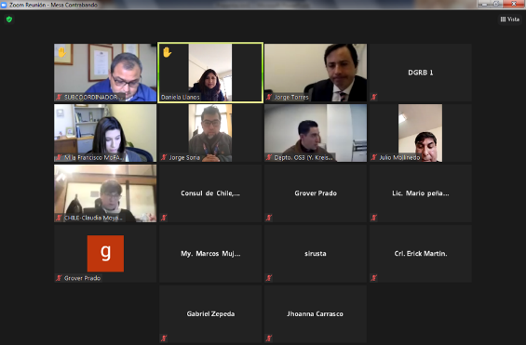Image resolution: width=526 pixels, height=345 pixels.
Task: Click the raised hand icon on Daniela Llanos
Action: pyautogui.click(x=167, y=52)
